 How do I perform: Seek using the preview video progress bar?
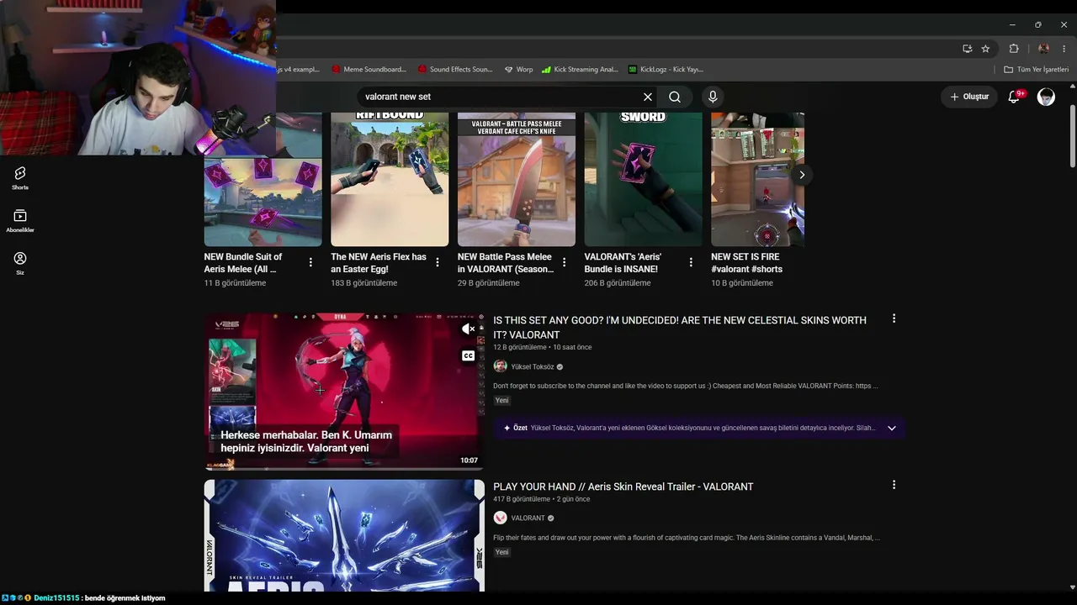(344, 468)
